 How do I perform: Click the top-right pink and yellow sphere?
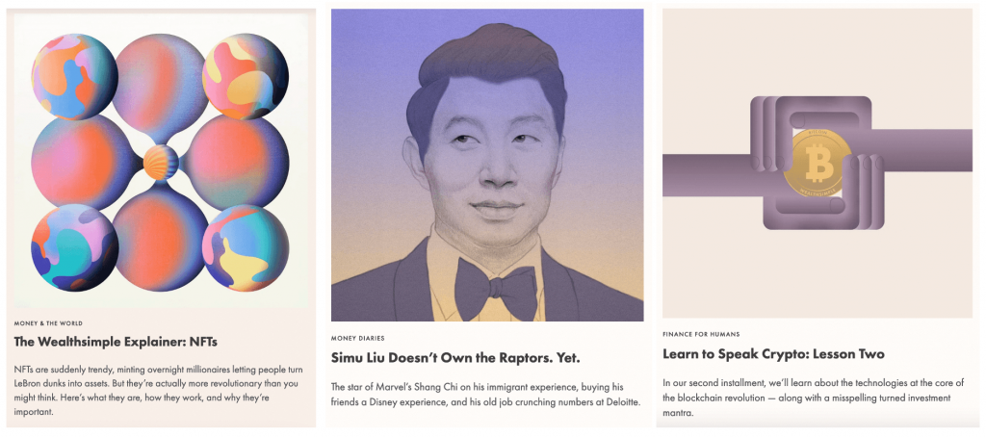(246, 76)
